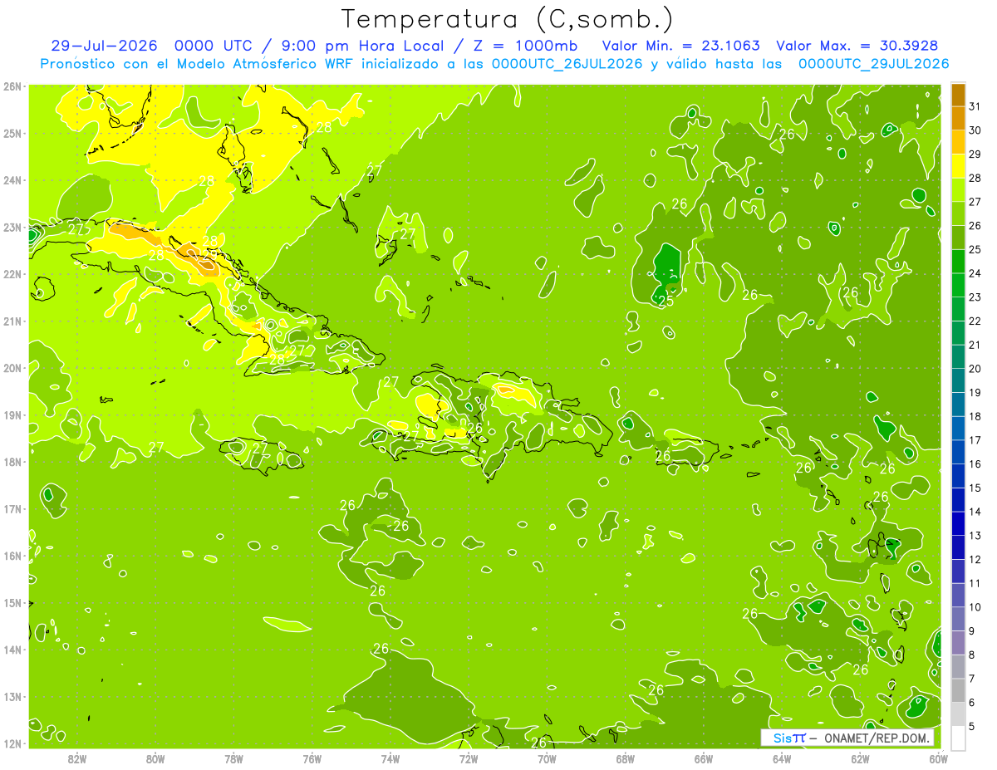Click the latitude label '22N'
Image resolution: width=997 pixels, height=770 pixels.
pyautogui.click(x=12, y=274)
